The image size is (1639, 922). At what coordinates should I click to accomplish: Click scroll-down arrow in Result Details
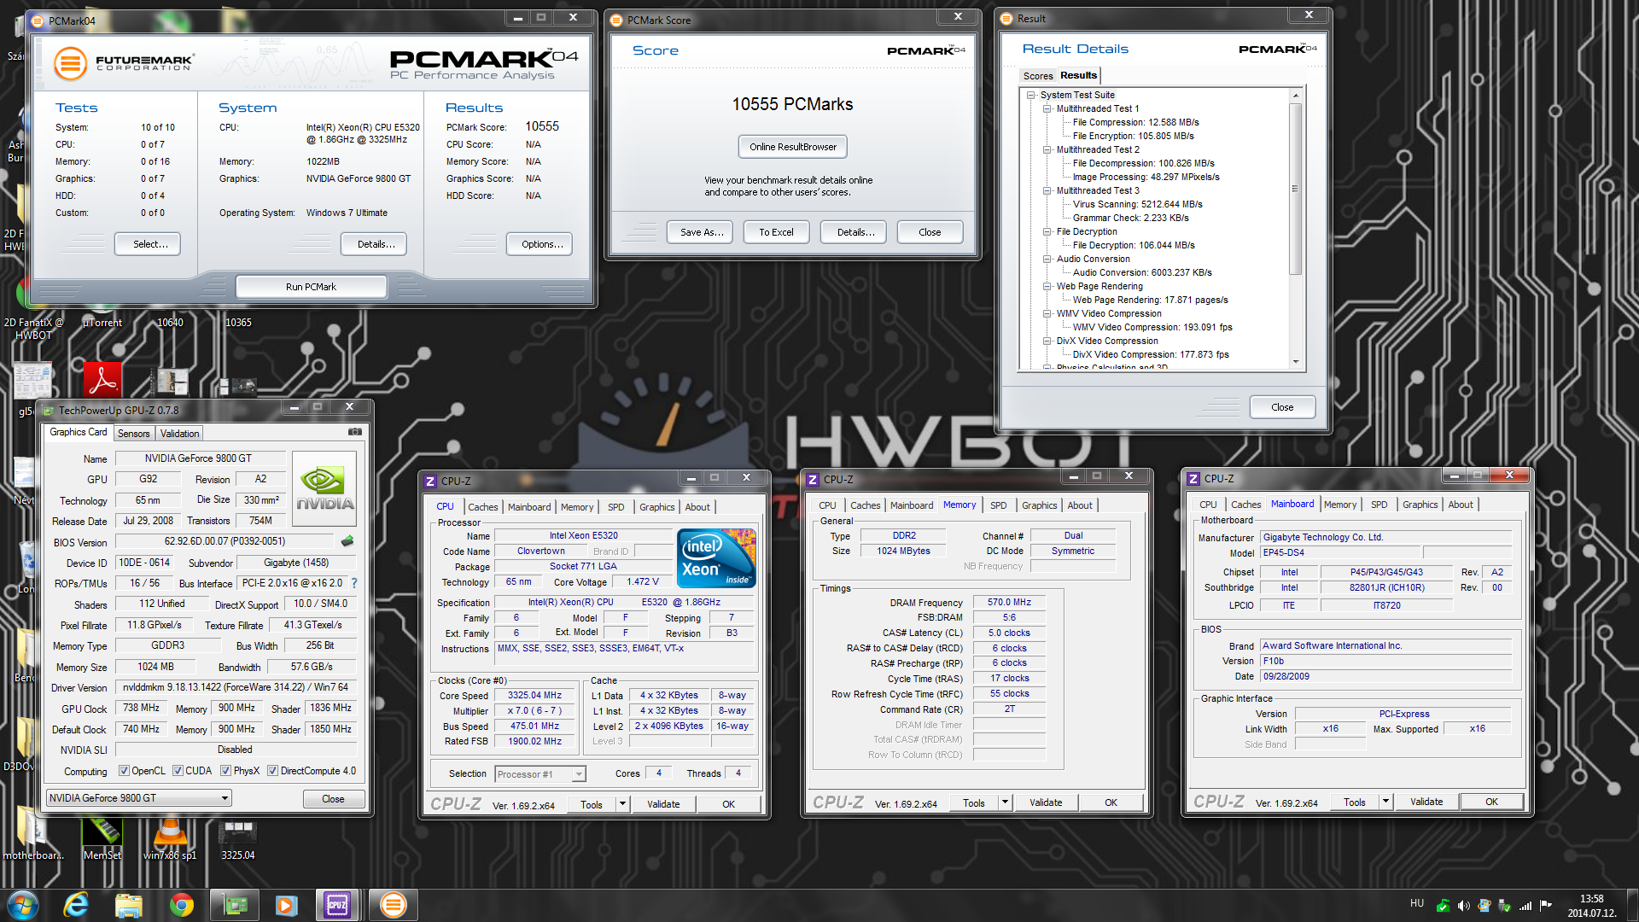point(1295,362)
